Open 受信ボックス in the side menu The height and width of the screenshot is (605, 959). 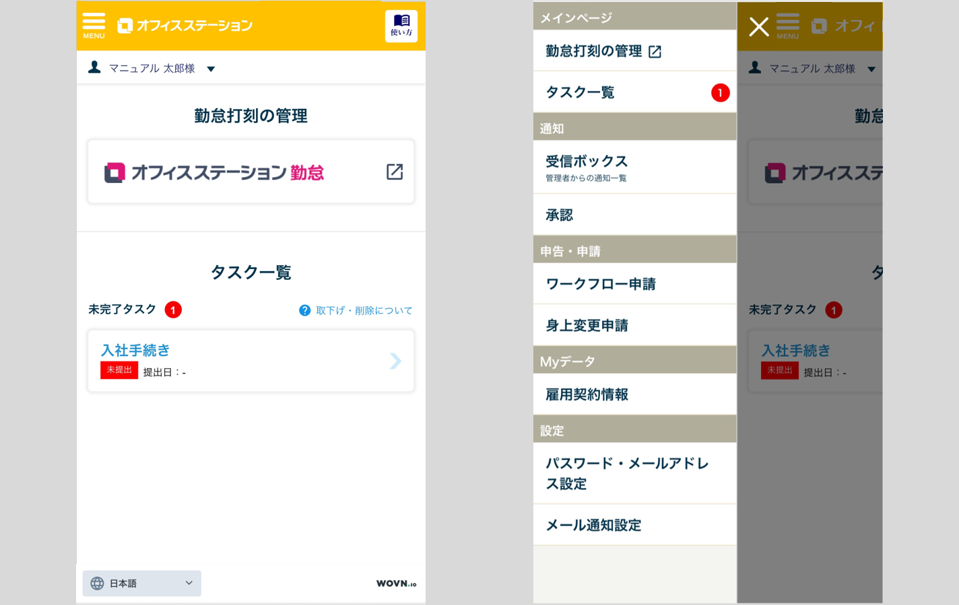(634, 167)
